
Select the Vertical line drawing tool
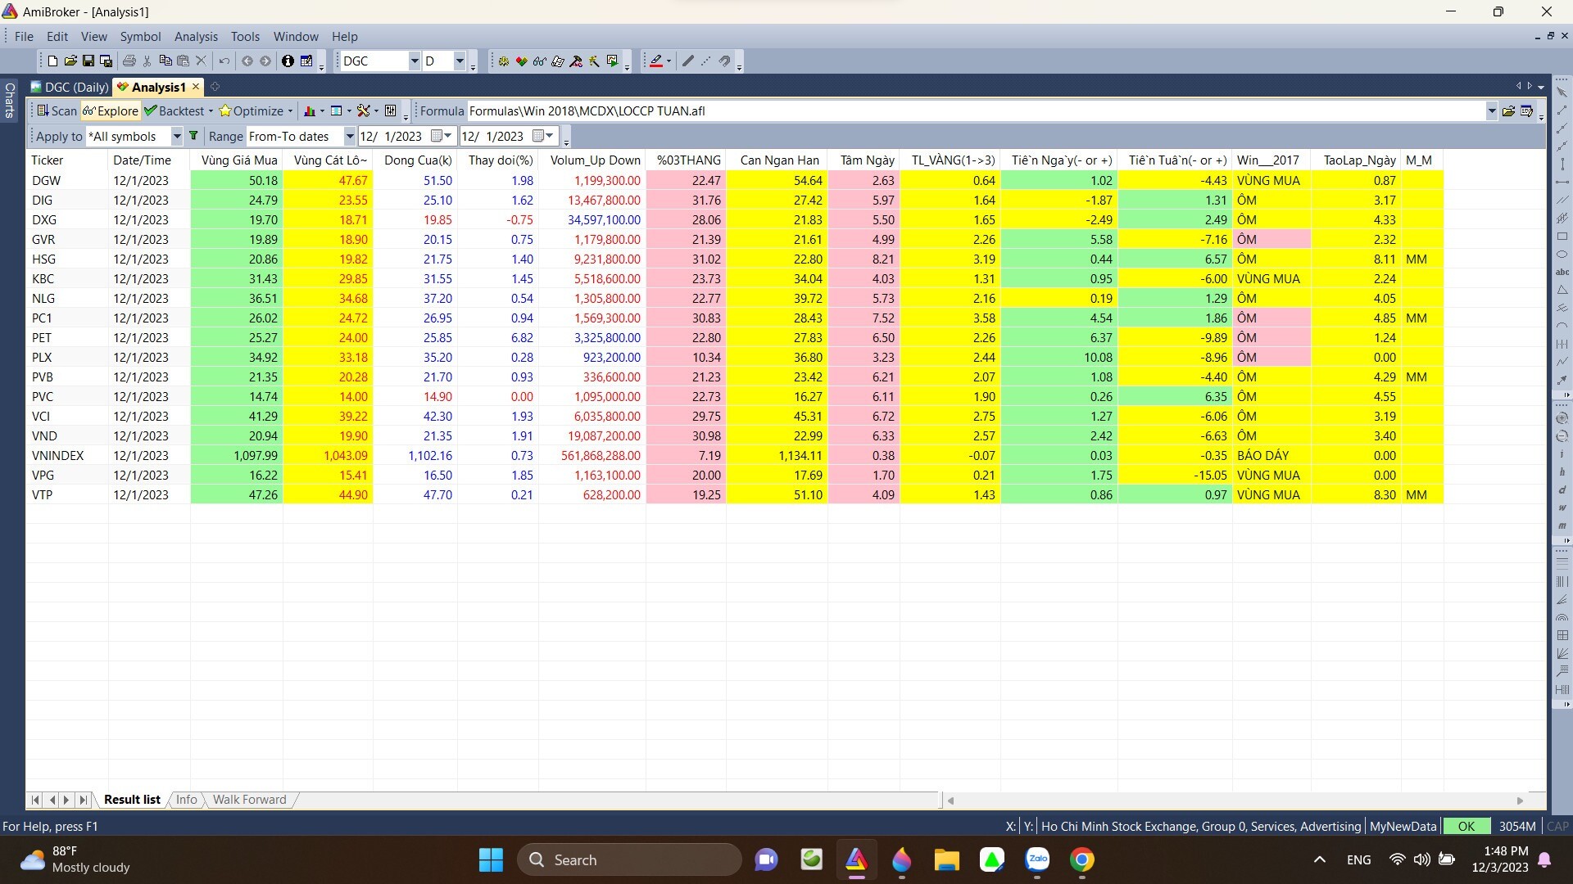(x=1562, y=164)
